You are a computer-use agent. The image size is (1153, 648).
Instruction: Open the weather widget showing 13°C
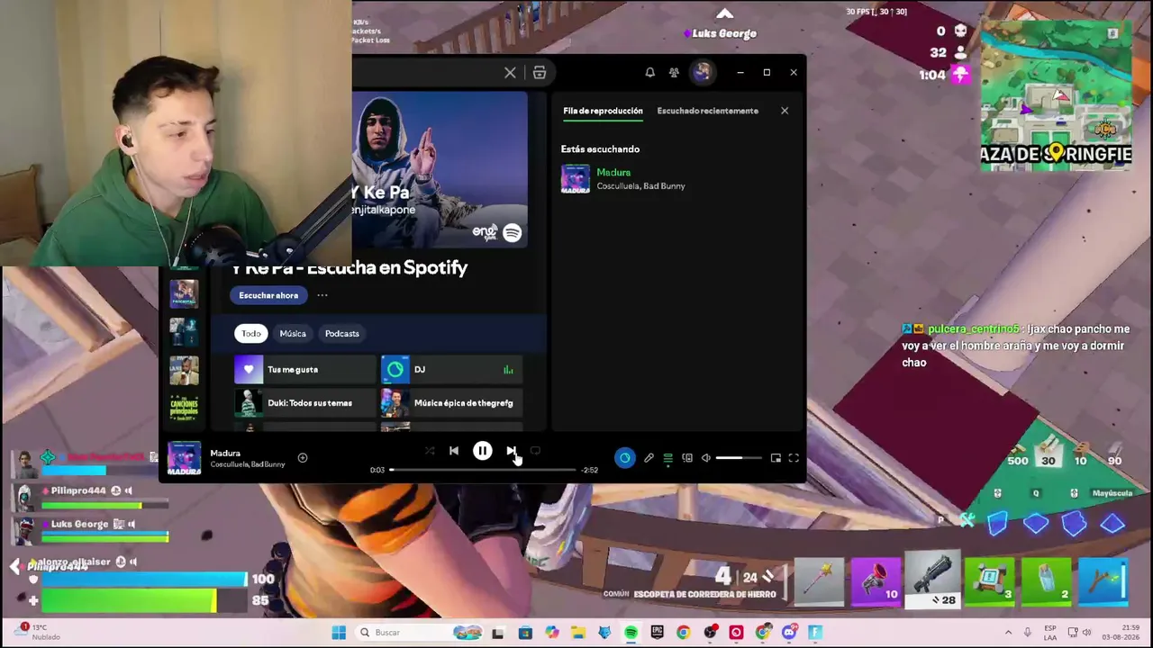click(38, 632)
